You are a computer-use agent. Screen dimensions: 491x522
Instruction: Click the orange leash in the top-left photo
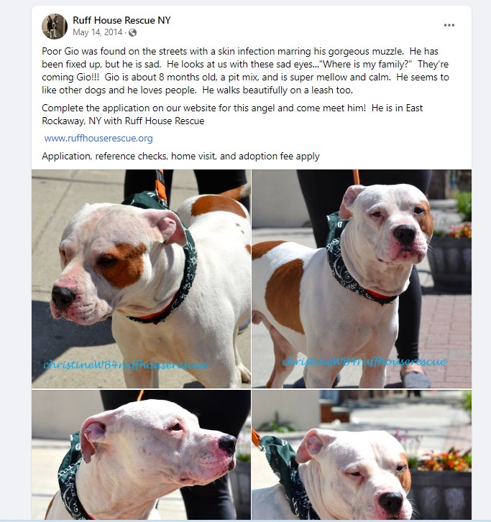pyautogui.click(x=160, y=185)
